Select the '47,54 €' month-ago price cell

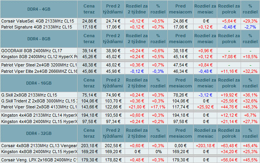(x=180, y=65)
